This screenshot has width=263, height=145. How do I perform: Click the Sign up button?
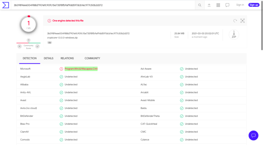tap(254, 5)
